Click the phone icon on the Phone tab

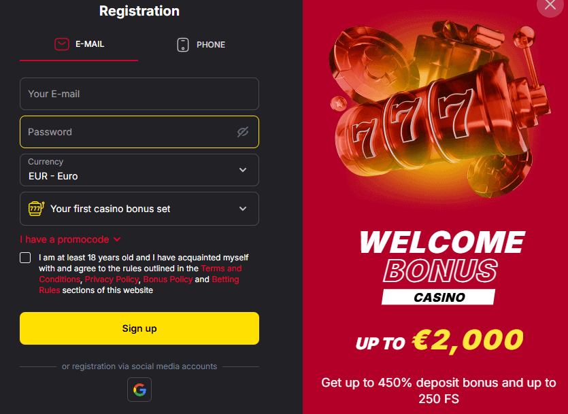tap(182, 45)
